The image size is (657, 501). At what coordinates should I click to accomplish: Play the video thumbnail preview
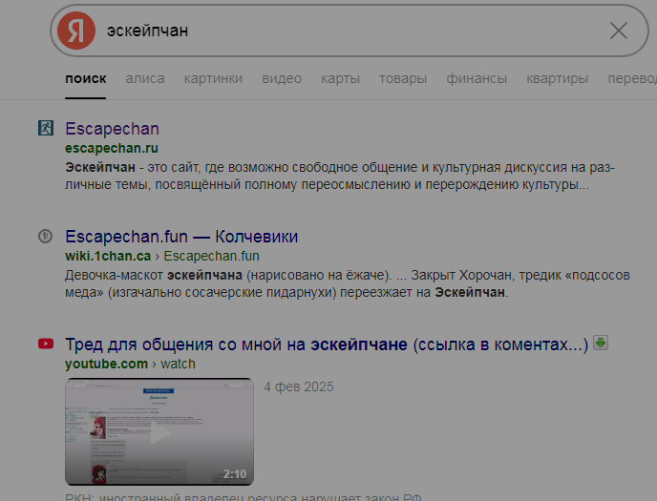(159, 432)
